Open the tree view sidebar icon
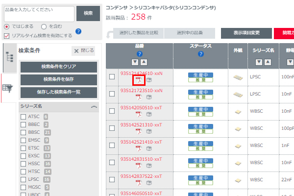This screenshot has width=294, height=196. click(x=8, y=56)
